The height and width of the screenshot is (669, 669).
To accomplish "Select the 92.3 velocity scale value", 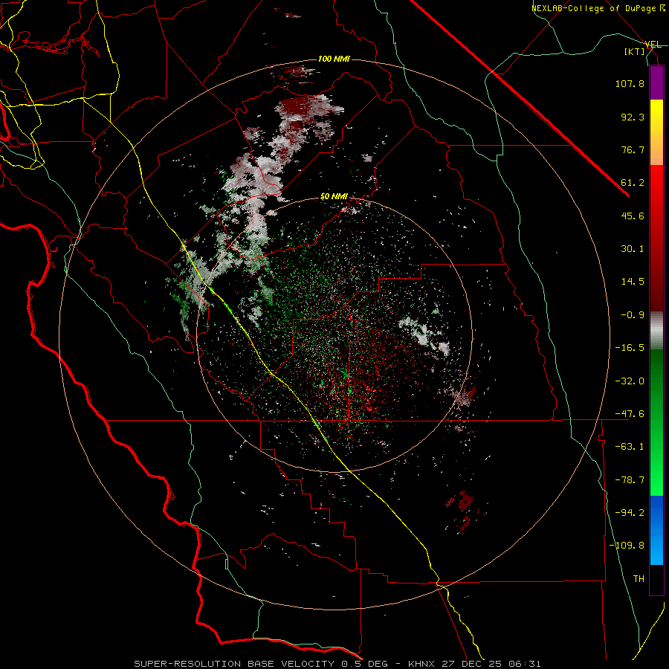I will pyautogui.click(x=633, y=117).
